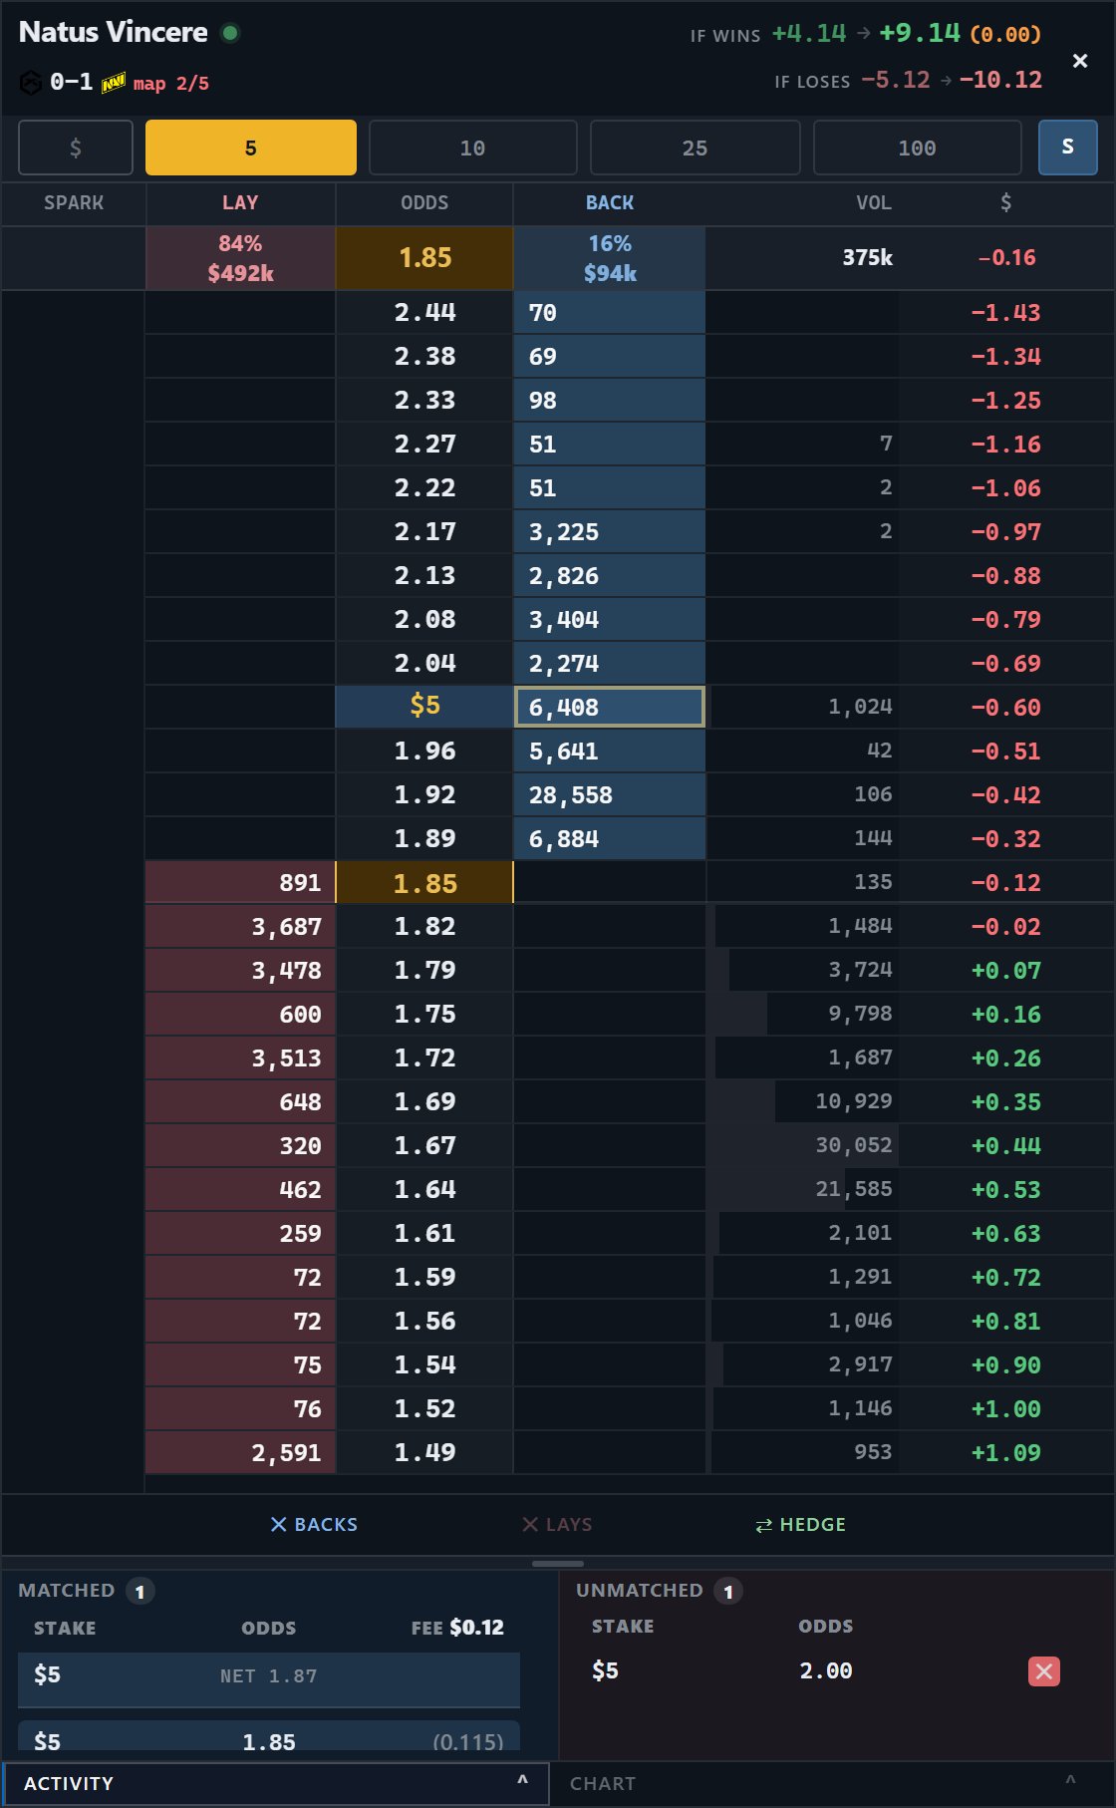Click the panel resize handle bar
Viewport: 1116px width, 1808px height.
coord(558,1564)
